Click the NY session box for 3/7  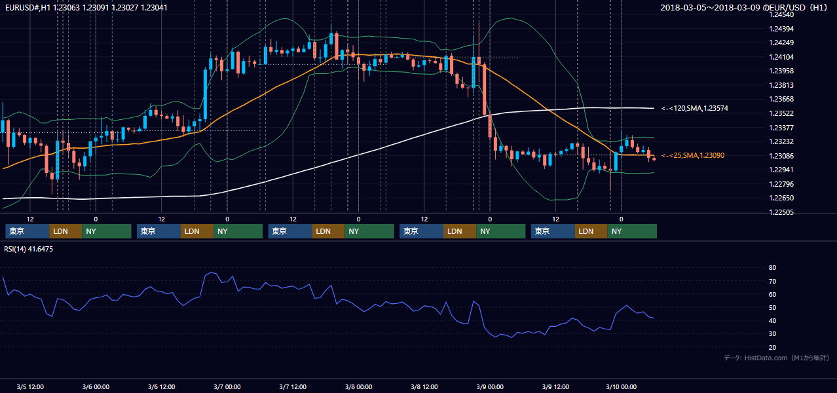370,231
